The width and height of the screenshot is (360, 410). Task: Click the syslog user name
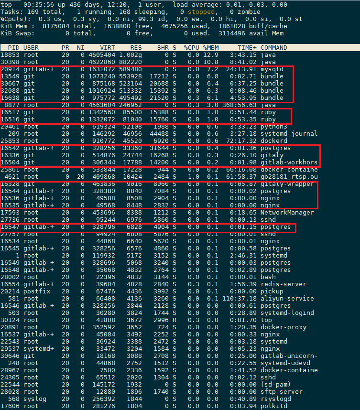pos(35,399)
